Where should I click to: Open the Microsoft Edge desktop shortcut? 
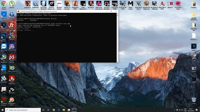[4, 15]
